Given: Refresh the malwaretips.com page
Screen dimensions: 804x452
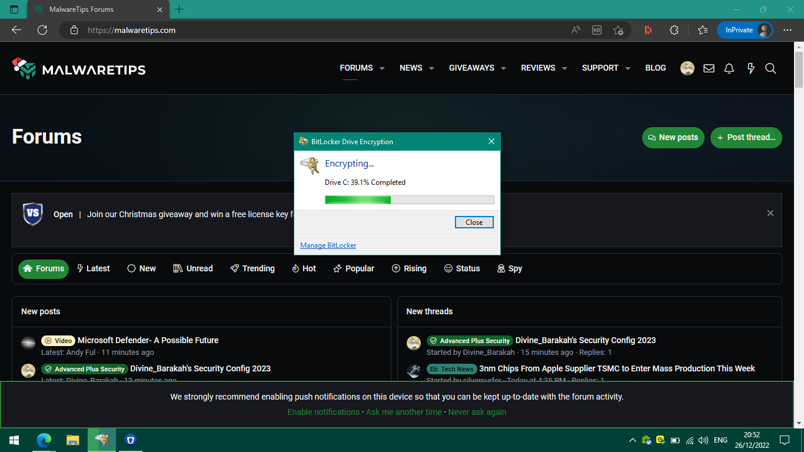Looking at the screenshot, I should click(42, 30).
